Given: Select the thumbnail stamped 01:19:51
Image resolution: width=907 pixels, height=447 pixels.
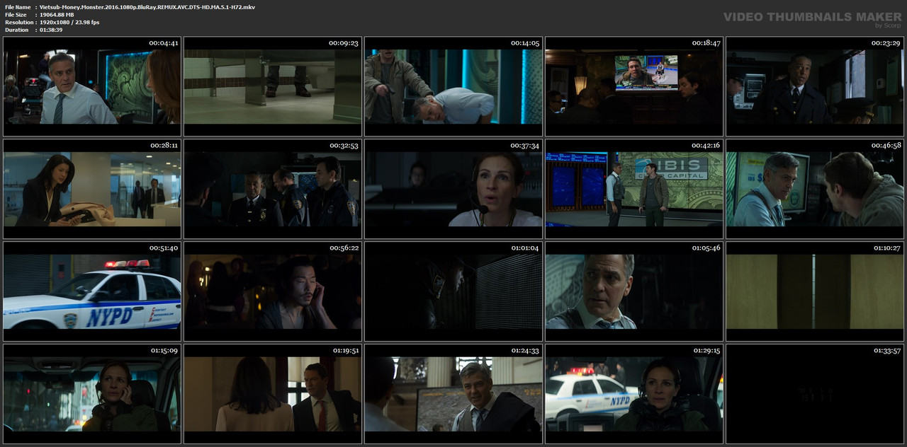Looking at the screenshot, I should point(273,394).
